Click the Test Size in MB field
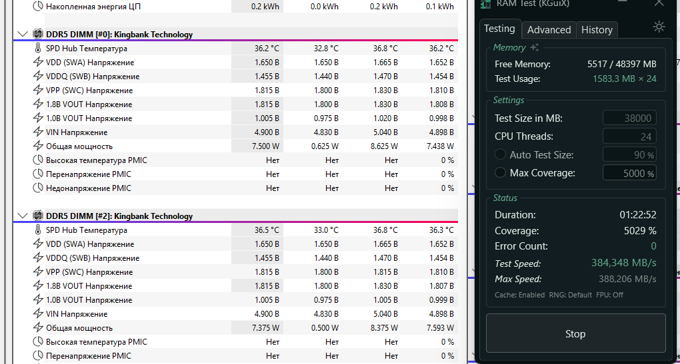680x364 pixels. tap(629, 118)
